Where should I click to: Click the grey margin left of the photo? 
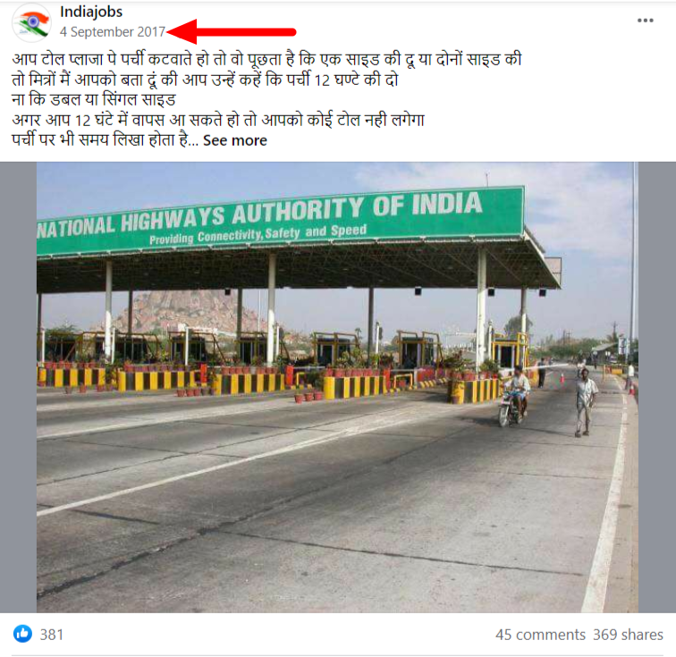point(18,387)
